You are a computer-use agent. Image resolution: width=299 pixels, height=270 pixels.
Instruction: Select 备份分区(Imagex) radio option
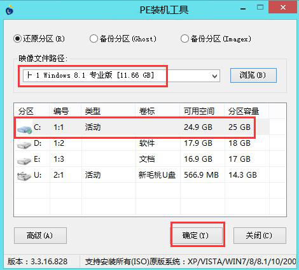[x=184, y=39]
